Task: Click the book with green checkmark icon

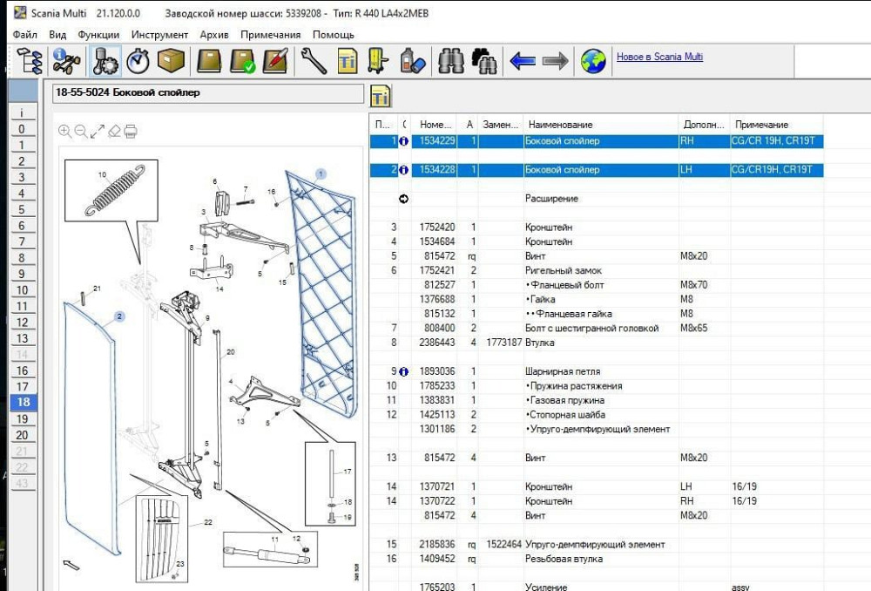Action: click(x=242, y=61)
